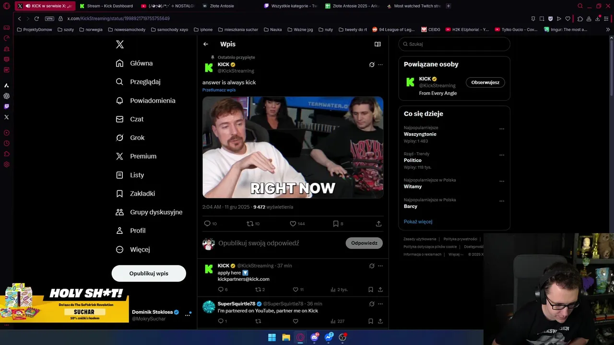Open Listy lists

(x=130, y=175)
